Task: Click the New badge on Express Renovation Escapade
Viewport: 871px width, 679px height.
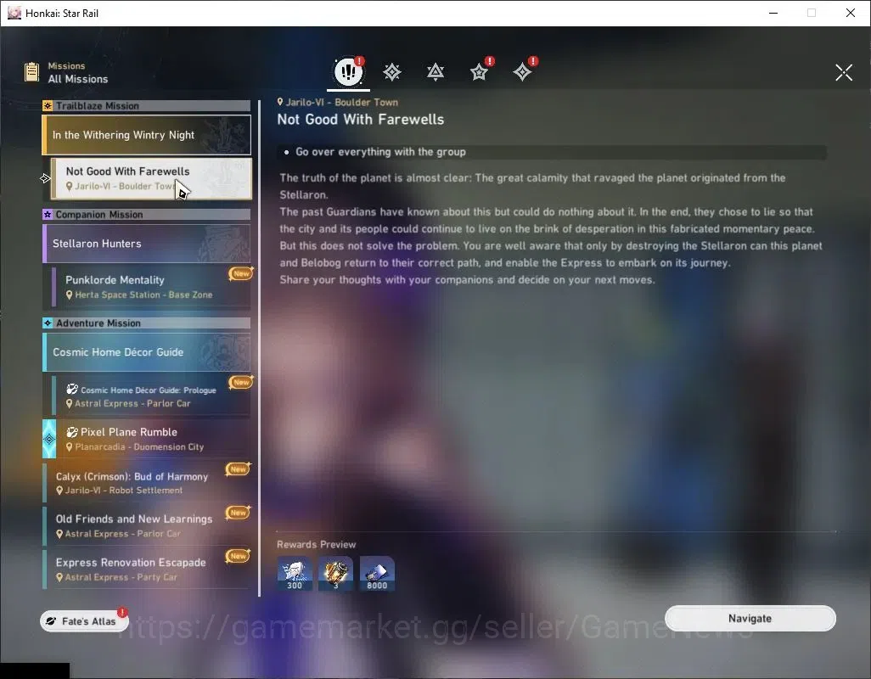Action: click(x=239, y=556)
